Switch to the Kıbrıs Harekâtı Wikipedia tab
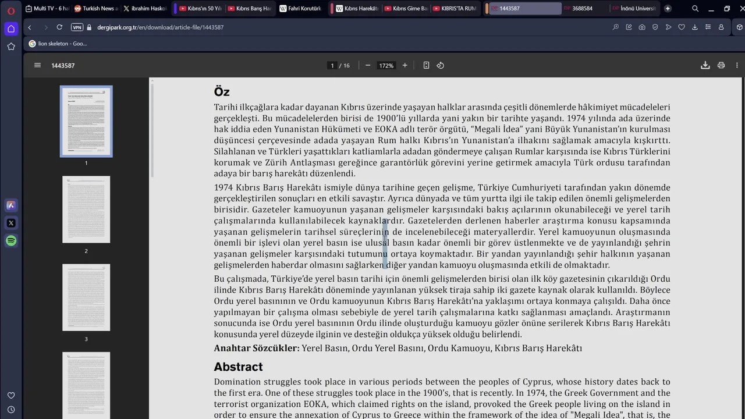 pos(356,9)
